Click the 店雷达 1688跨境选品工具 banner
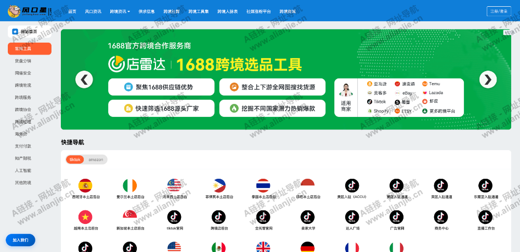 click(286, 79)
